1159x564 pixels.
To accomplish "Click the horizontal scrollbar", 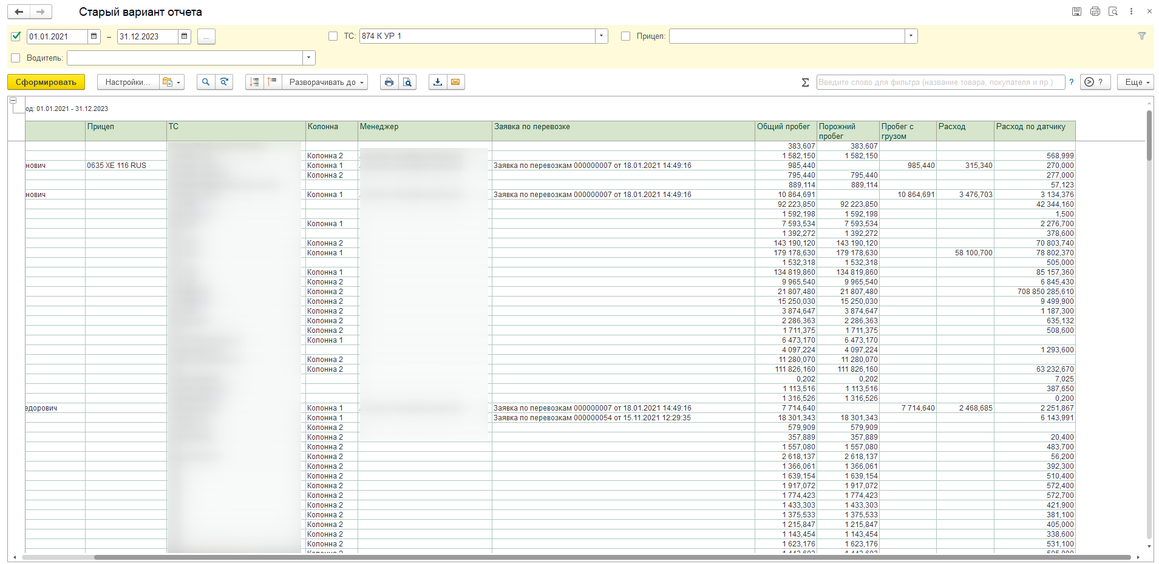I will click(612, 557).
